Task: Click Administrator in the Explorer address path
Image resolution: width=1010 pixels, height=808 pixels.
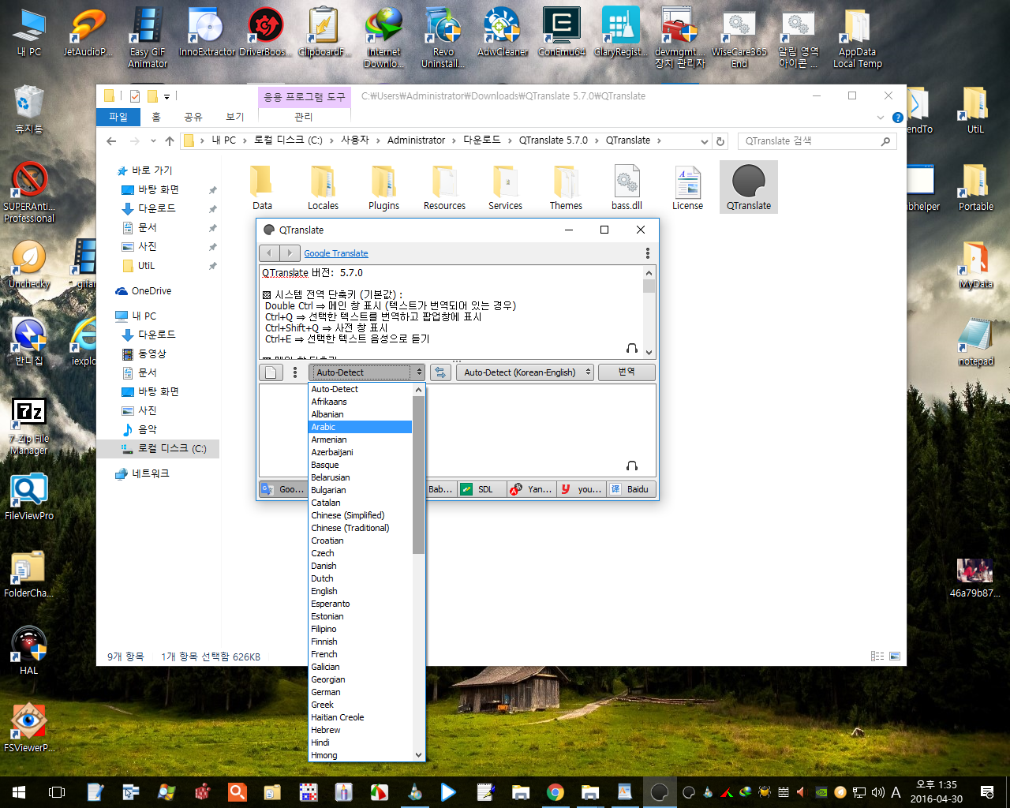Action: pyautogui.click(x=416, y=140)
